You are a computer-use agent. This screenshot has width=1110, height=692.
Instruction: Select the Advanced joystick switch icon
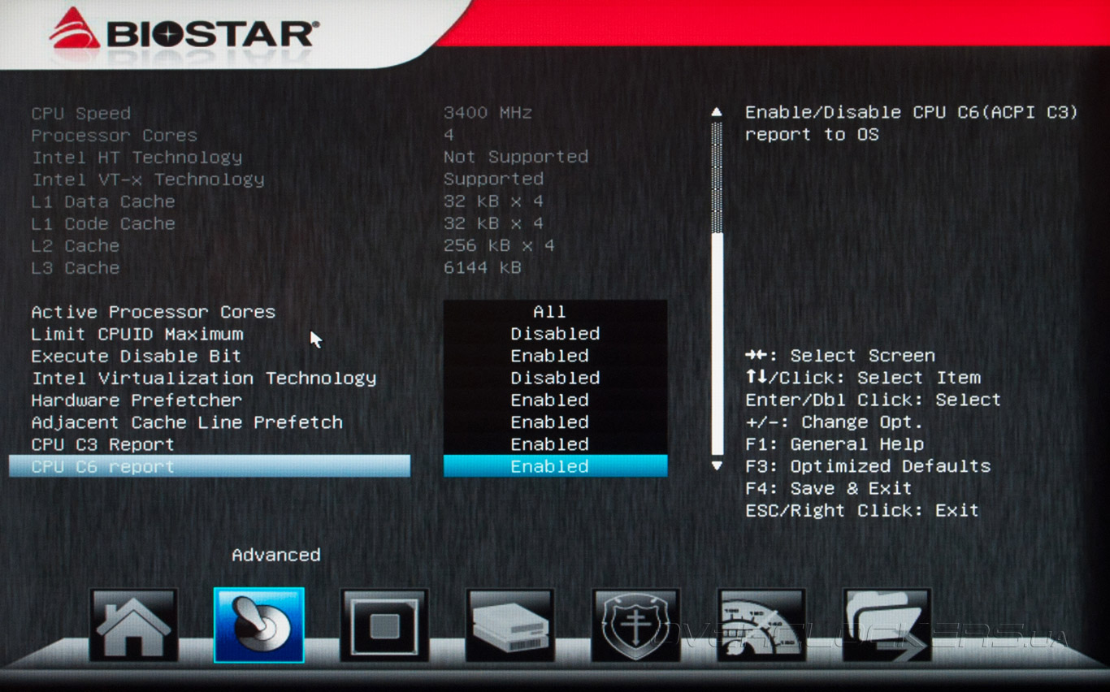pos(259,625)
